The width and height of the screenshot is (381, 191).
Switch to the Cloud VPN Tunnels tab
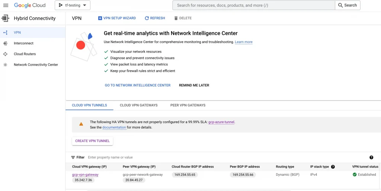tap(89, 105)
